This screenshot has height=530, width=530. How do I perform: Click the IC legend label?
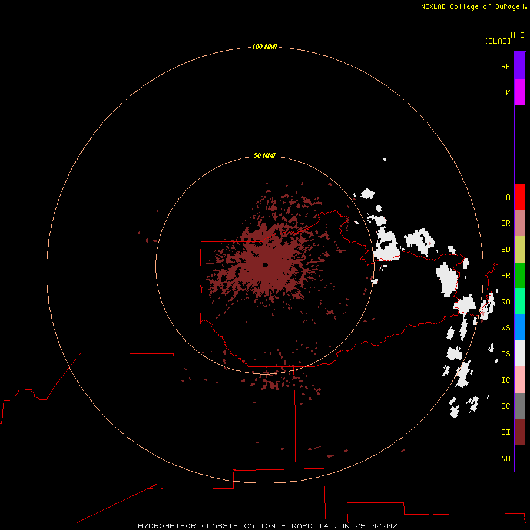[x=505, y=380]
